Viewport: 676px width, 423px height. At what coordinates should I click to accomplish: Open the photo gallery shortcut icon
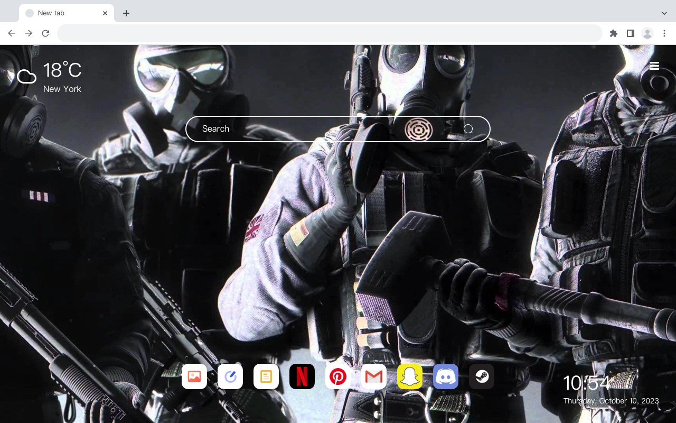coord(194,376)
